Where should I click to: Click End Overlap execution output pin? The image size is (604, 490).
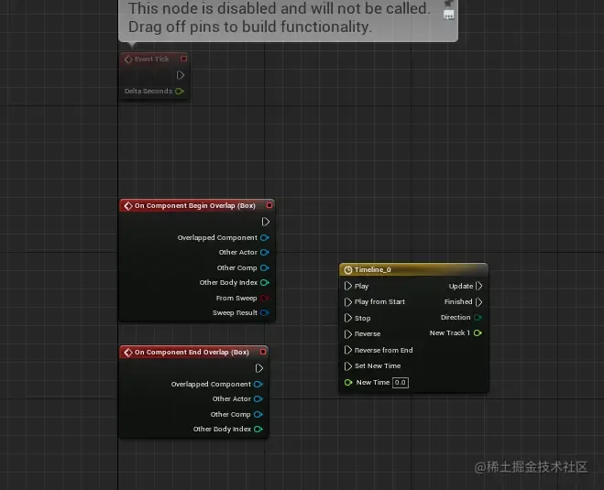click(x=258, y=368)
